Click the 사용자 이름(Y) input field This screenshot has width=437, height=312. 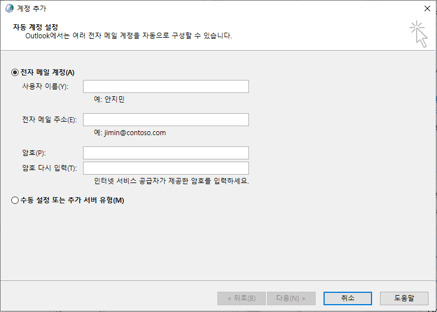tap(166, 87)
